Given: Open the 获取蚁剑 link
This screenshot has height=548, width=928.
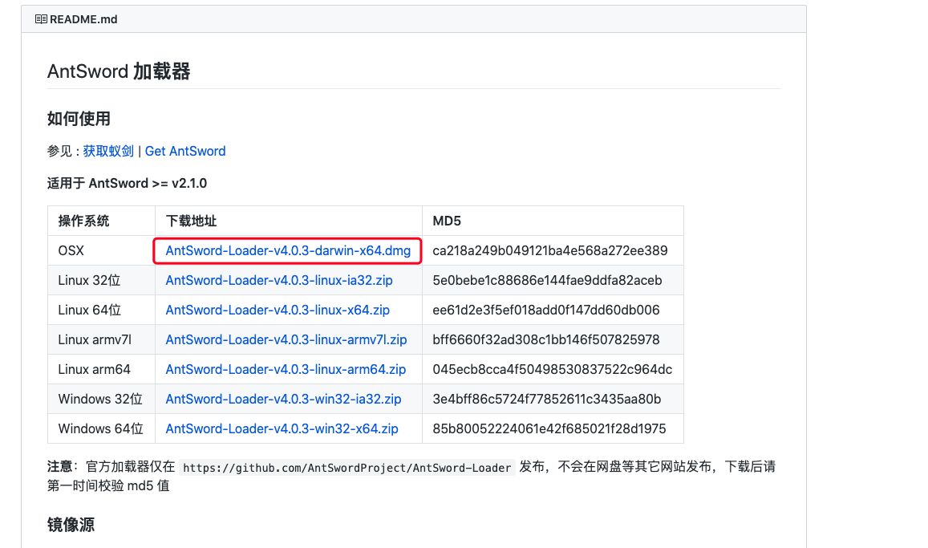Looking at the screenshot, I should 108,151.
